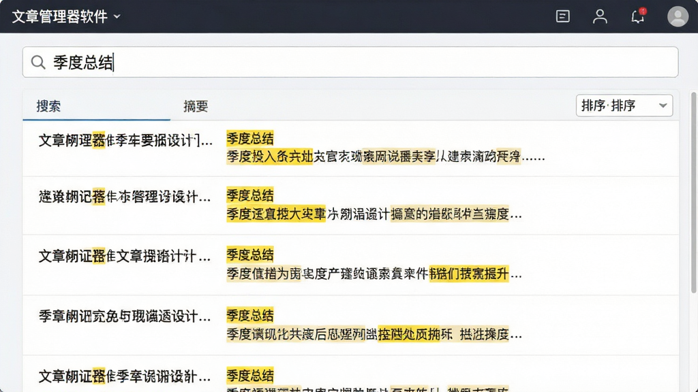Viewport: 698px width, 392px height.
Task: Click the vertical scrollbar of results
Action: point(693,192)
